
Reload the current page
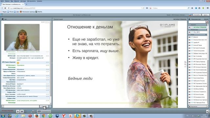click(x=143, y=8)
